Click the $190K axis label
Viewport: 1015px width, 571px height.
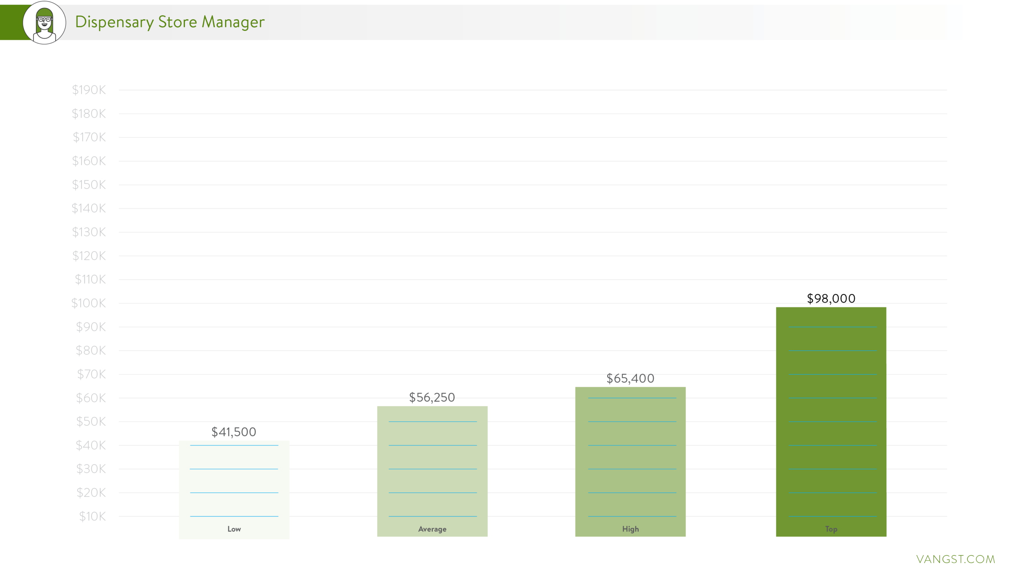(x=89, y=90)
